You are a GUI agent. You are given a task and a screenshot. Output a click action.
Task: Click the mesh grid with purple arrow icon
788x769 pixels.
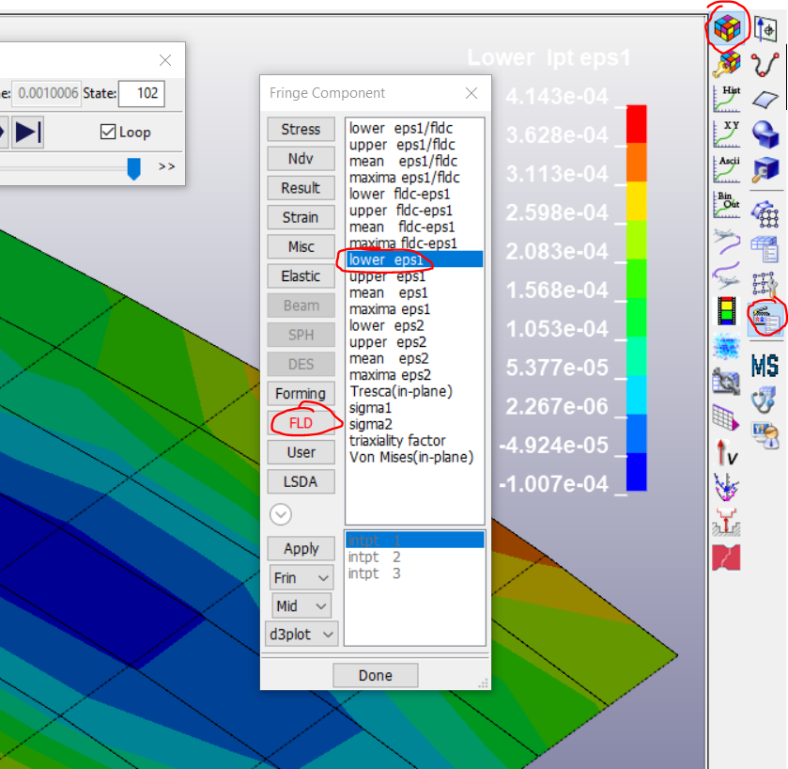pyautogui.click(x=727, y=417)
